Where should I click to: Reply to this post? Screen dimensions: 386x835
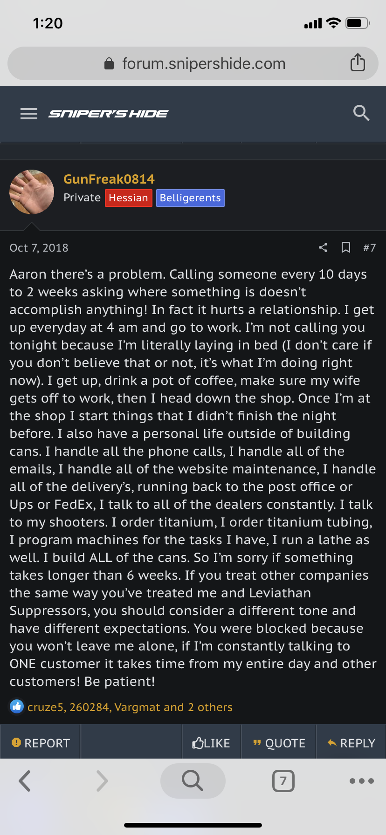coord(352,743)
